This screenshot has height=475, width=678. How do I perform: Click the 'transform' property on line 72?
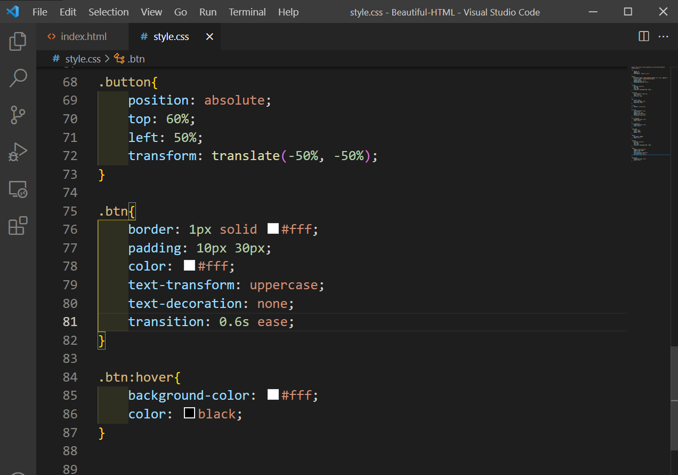pos(163,156)
